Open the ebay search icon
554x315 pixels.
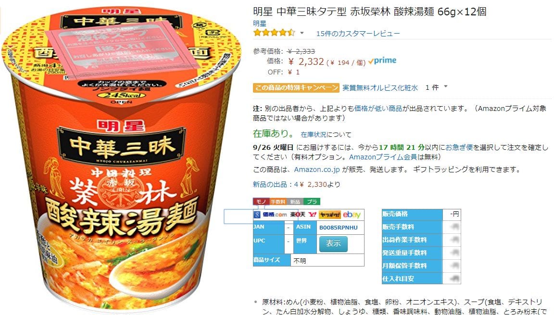[352, 215]
